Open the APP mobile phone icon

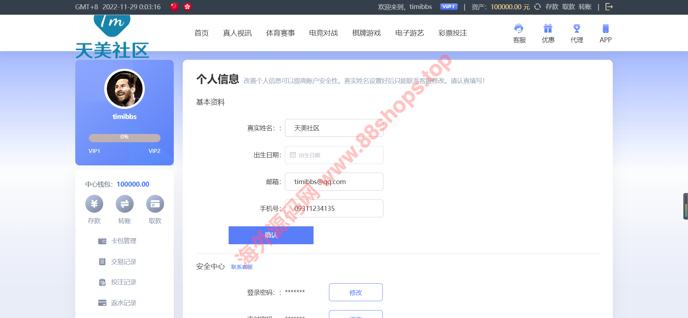click(605, 28)
